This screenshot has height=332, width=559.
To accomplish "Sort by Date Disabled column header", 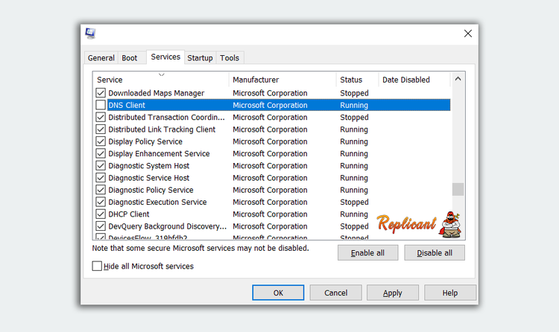I will [x=414, y=80].
